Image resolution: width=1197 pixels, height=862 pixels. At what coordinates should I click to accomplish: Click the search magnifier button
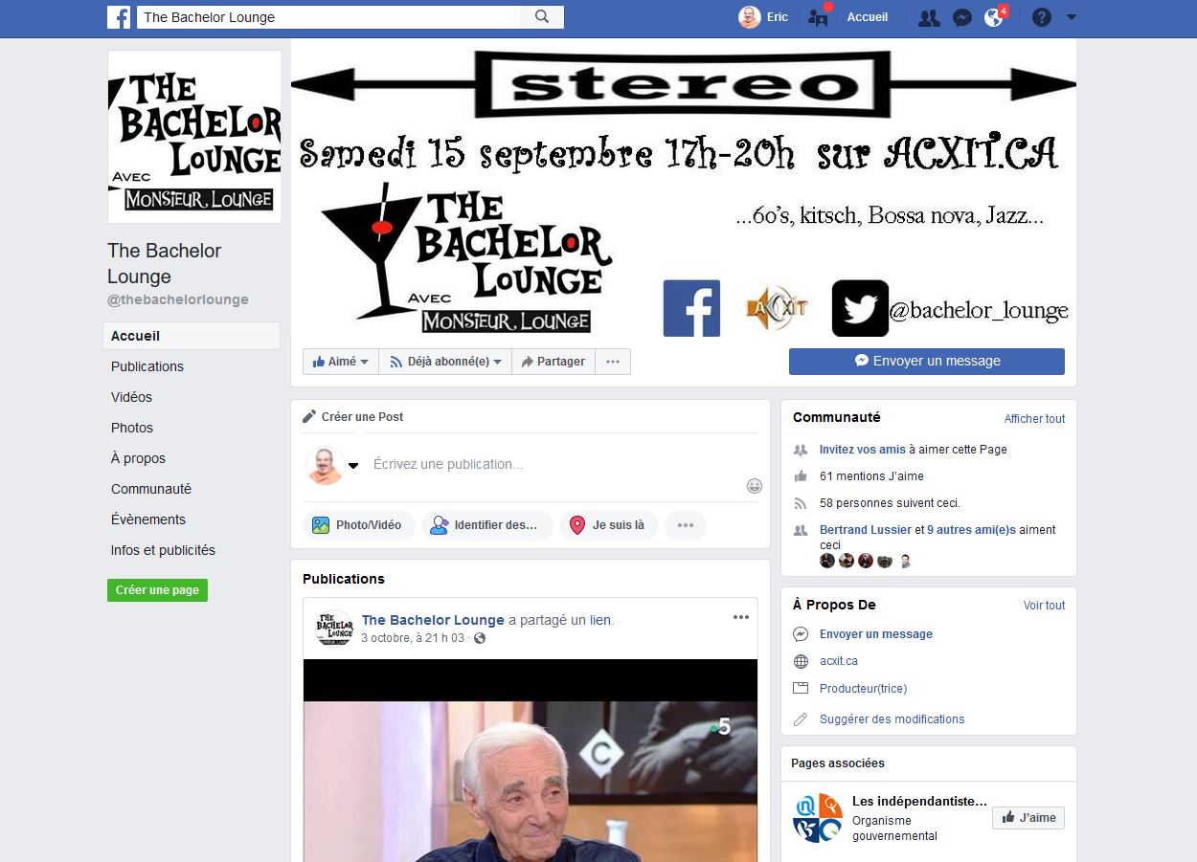pos(542,16)
